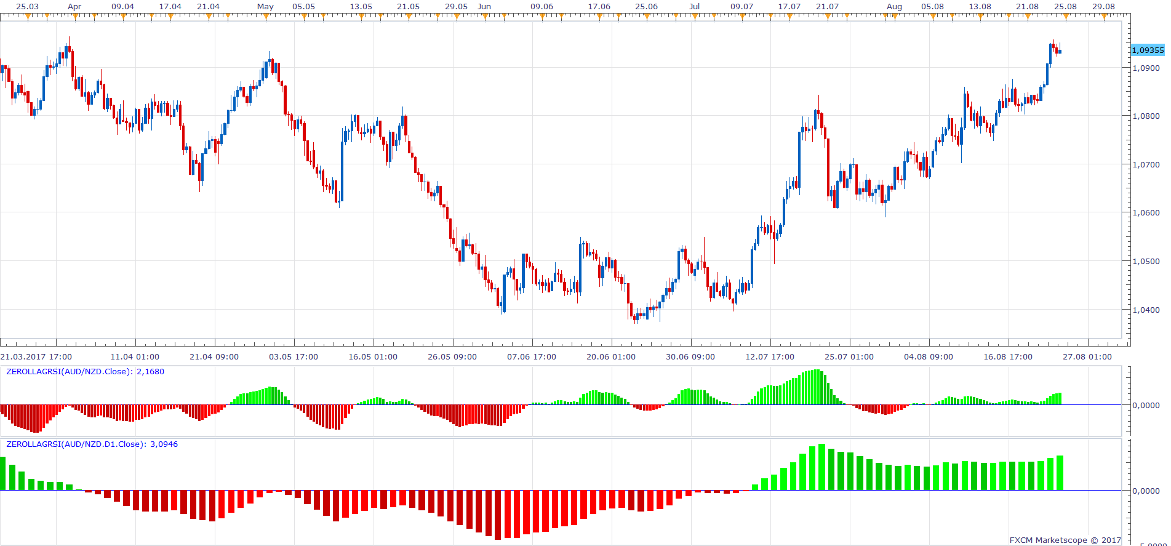Viewport: 1171px width, 546px height.
Task: Click the orange marker under the Jun label
Action: tap(485, 18)
